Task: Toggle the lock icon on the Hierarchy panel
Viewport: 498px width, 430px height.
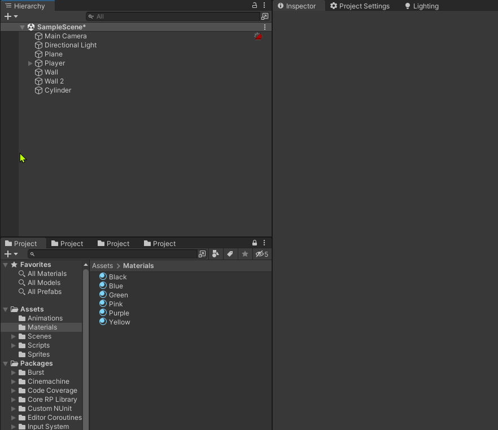Action: (x=254, y=5)
